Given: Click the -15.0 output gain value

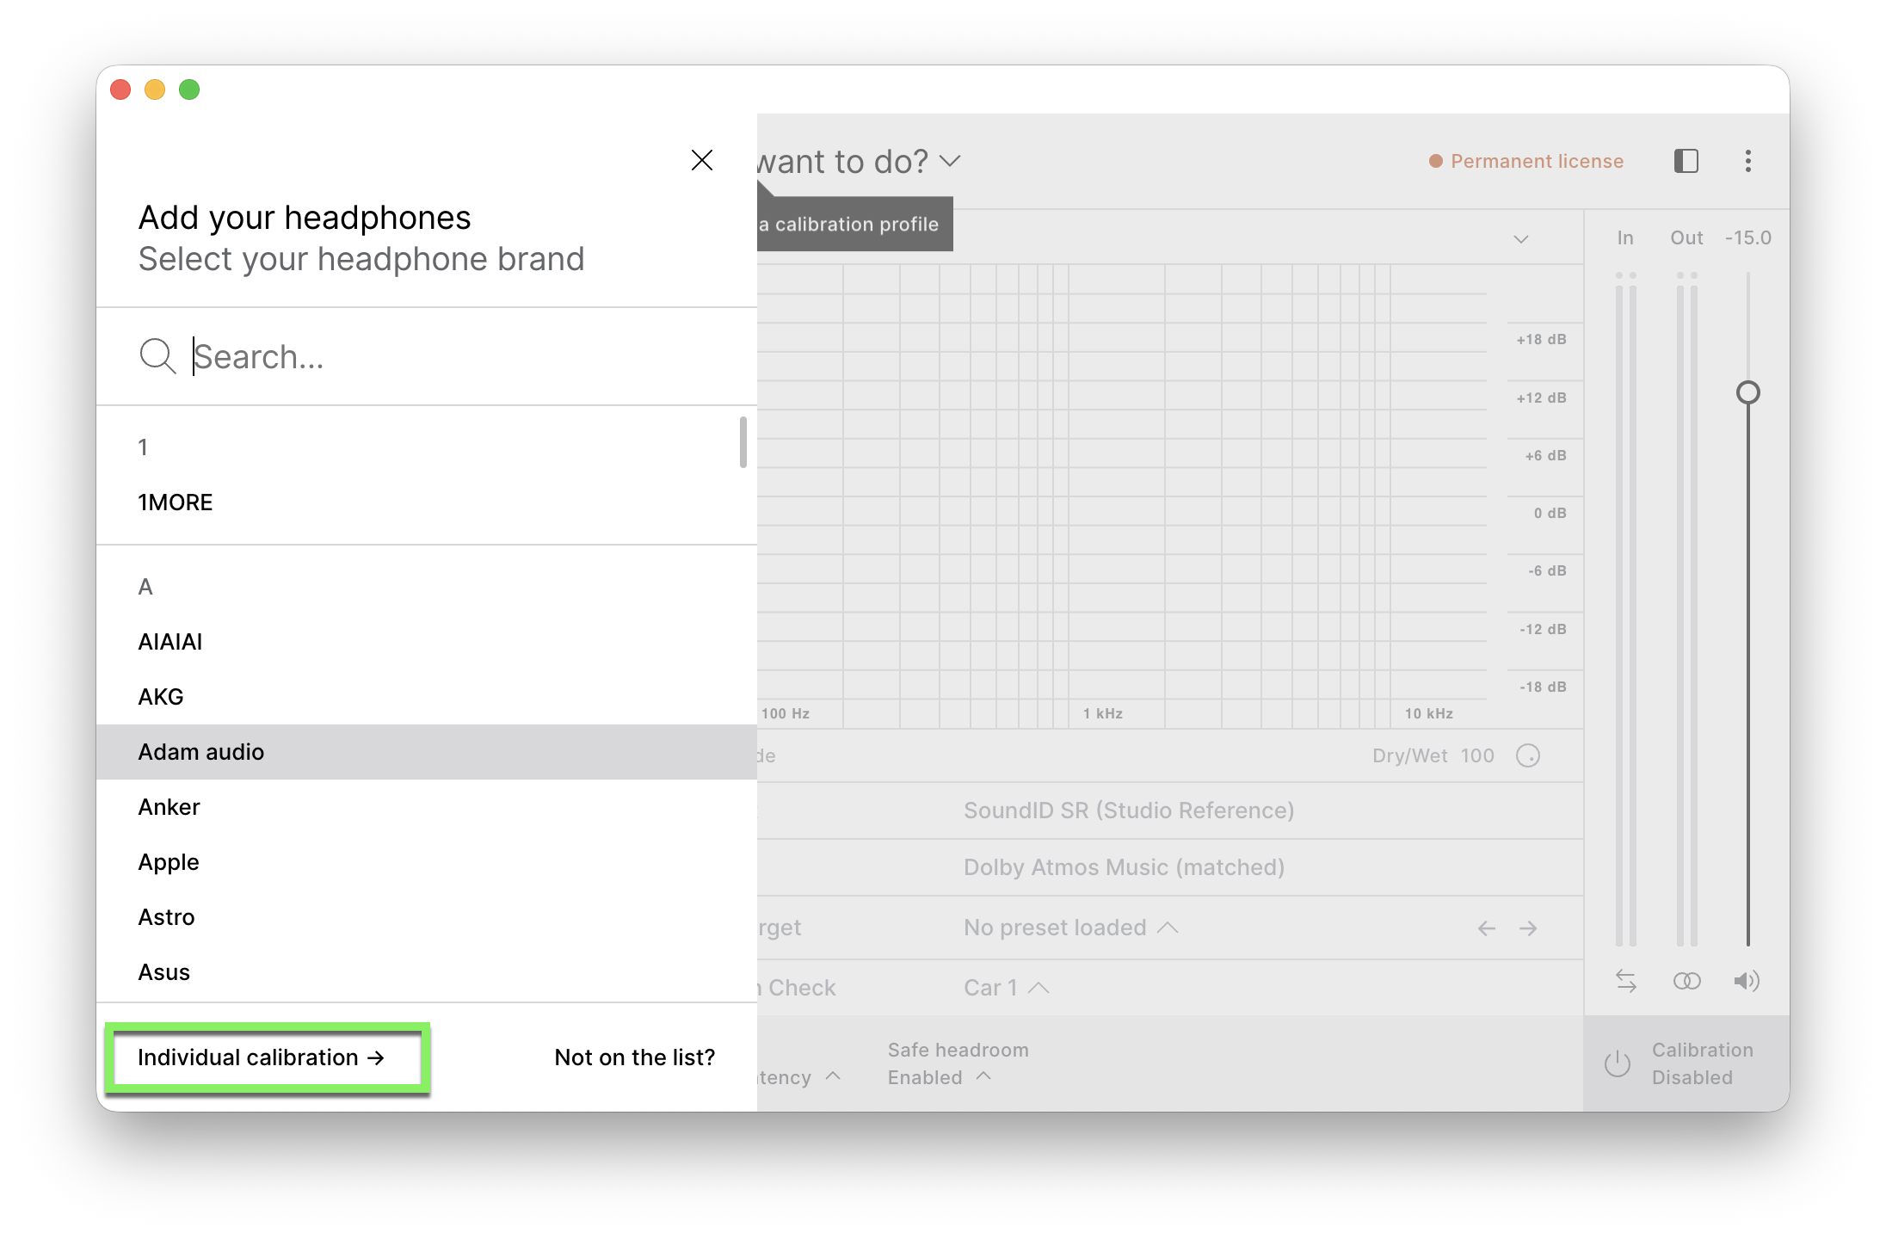Looking at the screenshot, I should pos(1748,237).
